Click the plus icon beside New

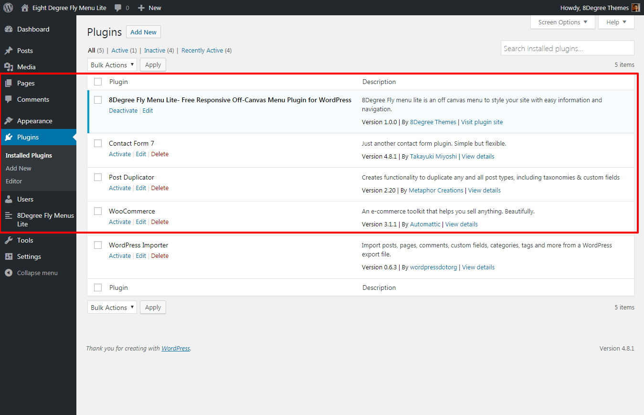pyautogui.click(x=141, y=8)
